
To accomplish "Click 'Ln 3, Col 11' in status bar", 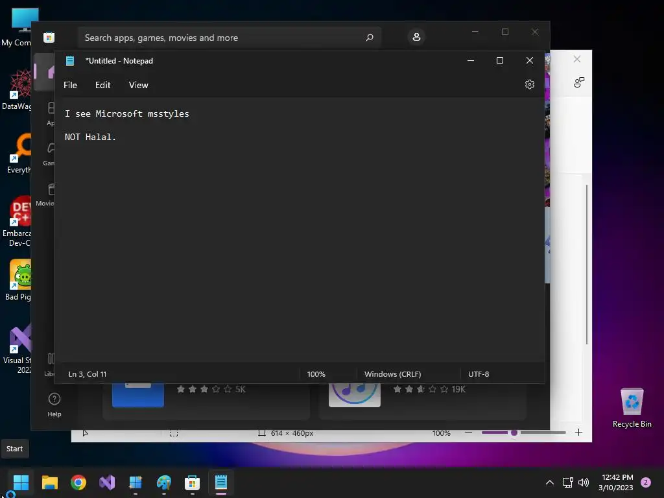I will pos(88,374).
